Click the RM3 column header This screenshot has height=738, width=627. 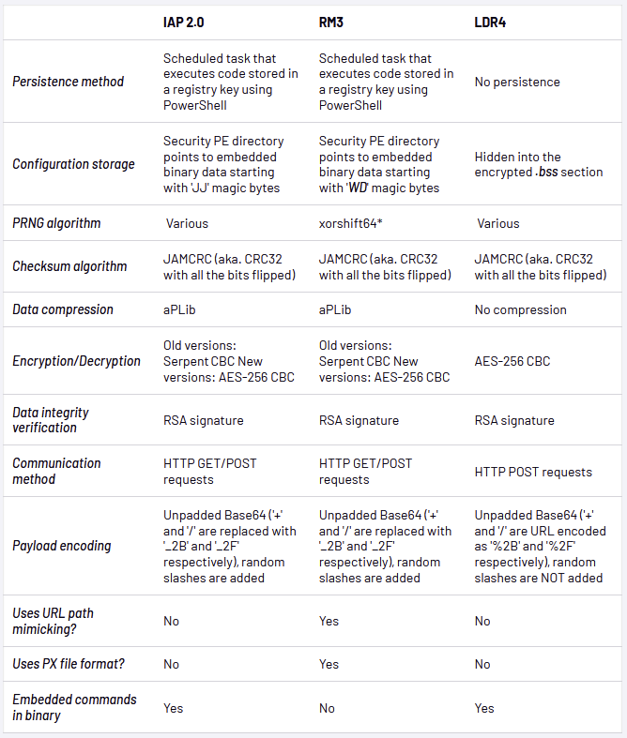(x=331, y=21)
